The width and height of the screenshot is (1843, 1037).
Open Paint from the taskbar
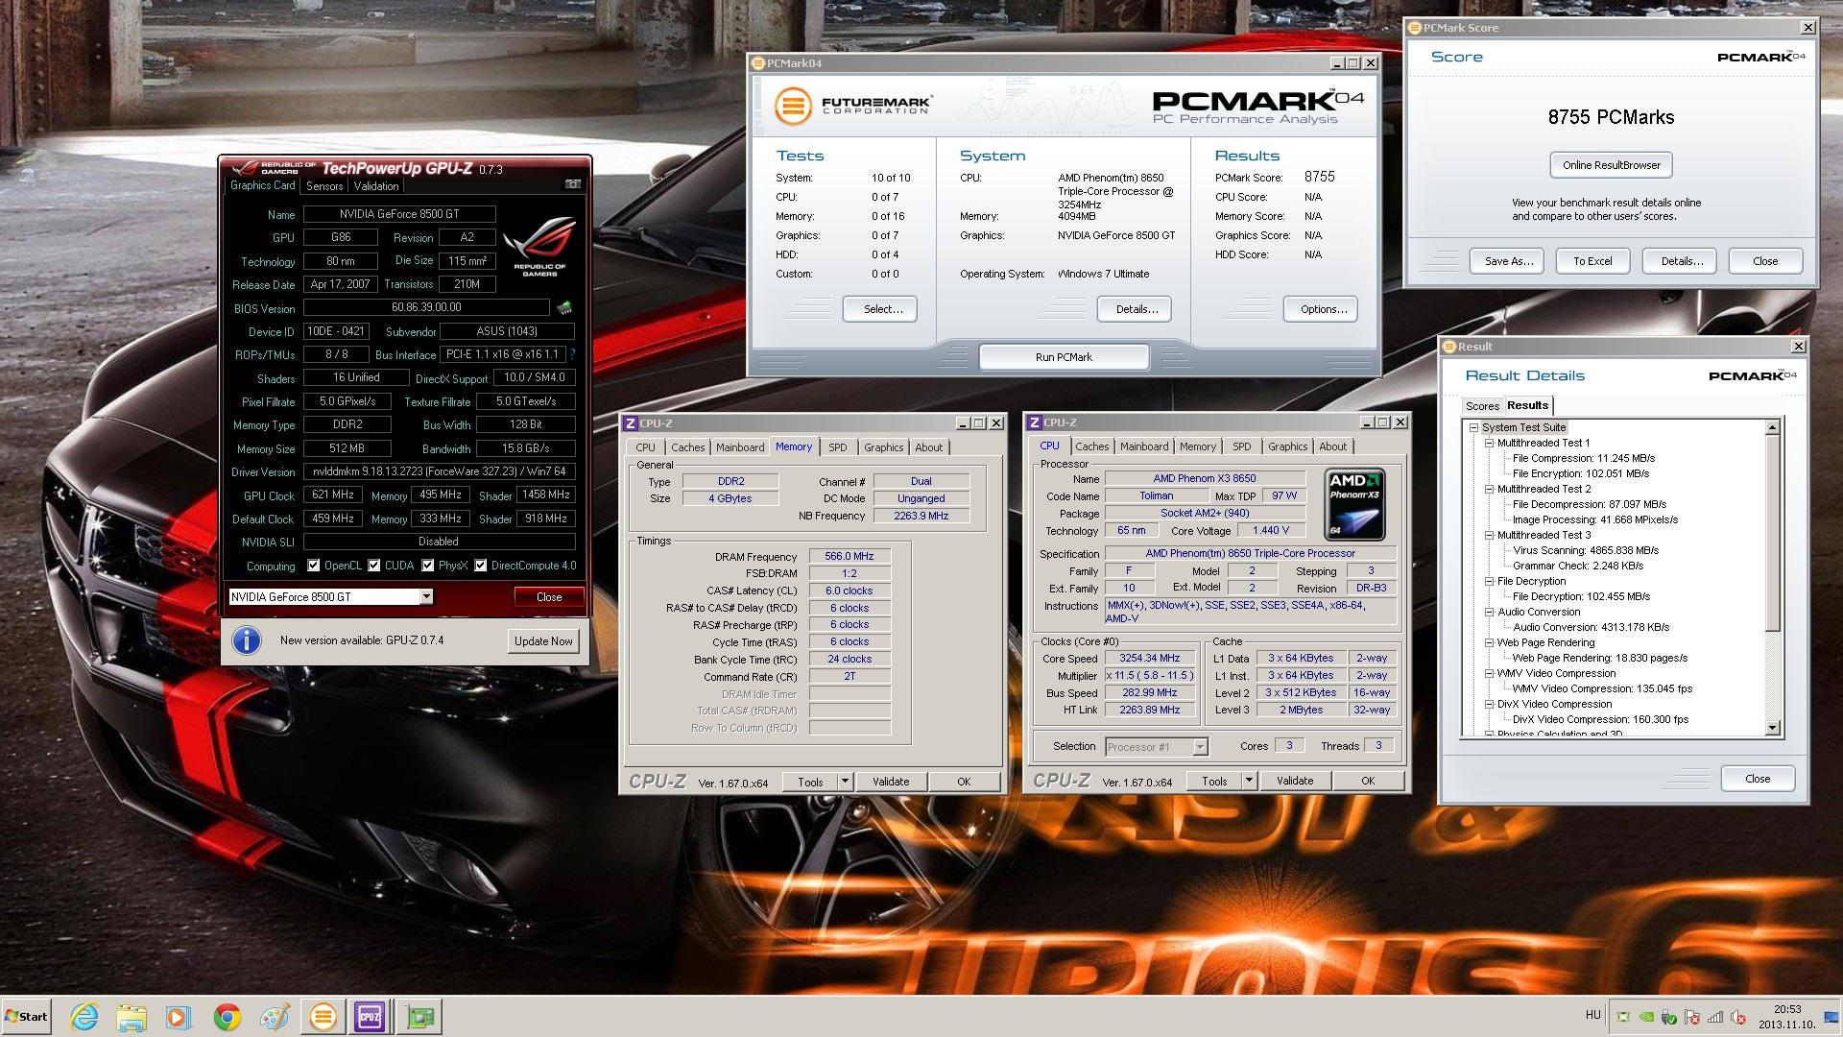coord(275,1017)
